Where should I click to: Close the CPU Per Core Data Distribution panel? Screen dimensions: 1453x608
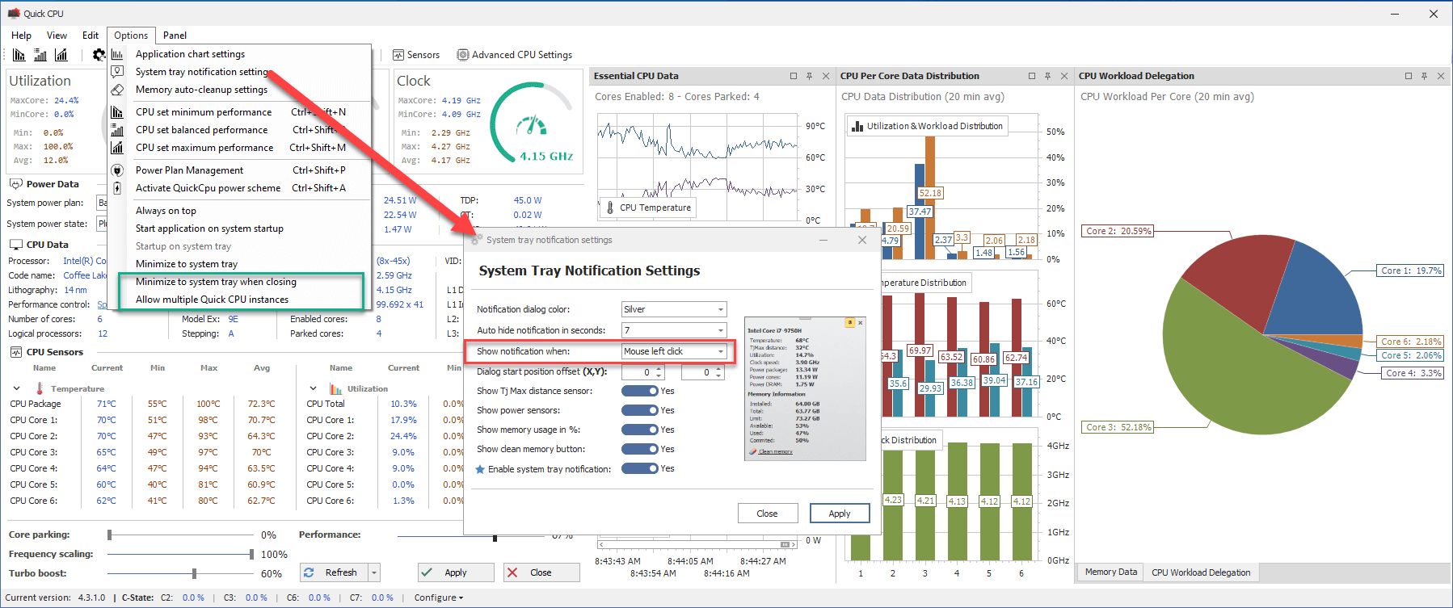coord(1064,76)
